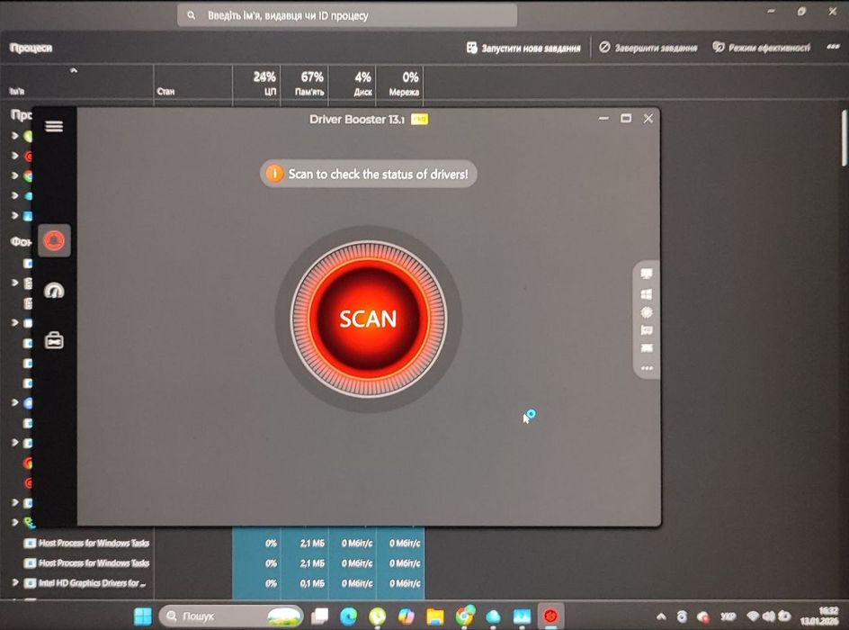Sort processes by Диск column header

pos(352,84)
